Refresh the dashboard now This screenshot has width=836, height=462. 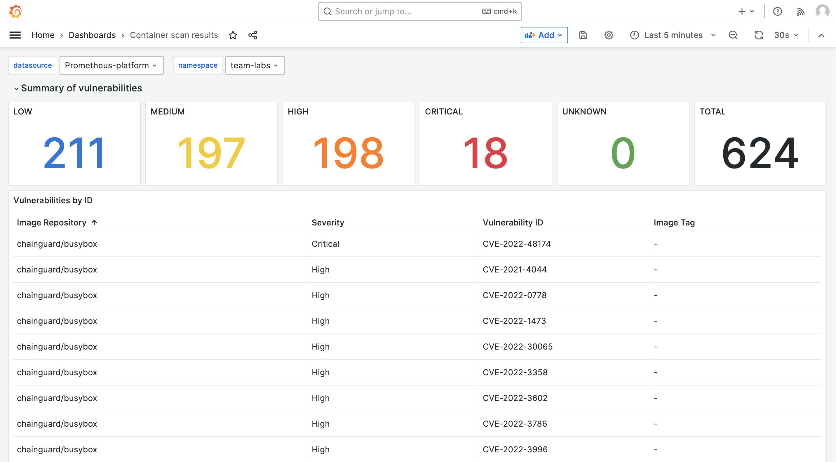(758, 35)
